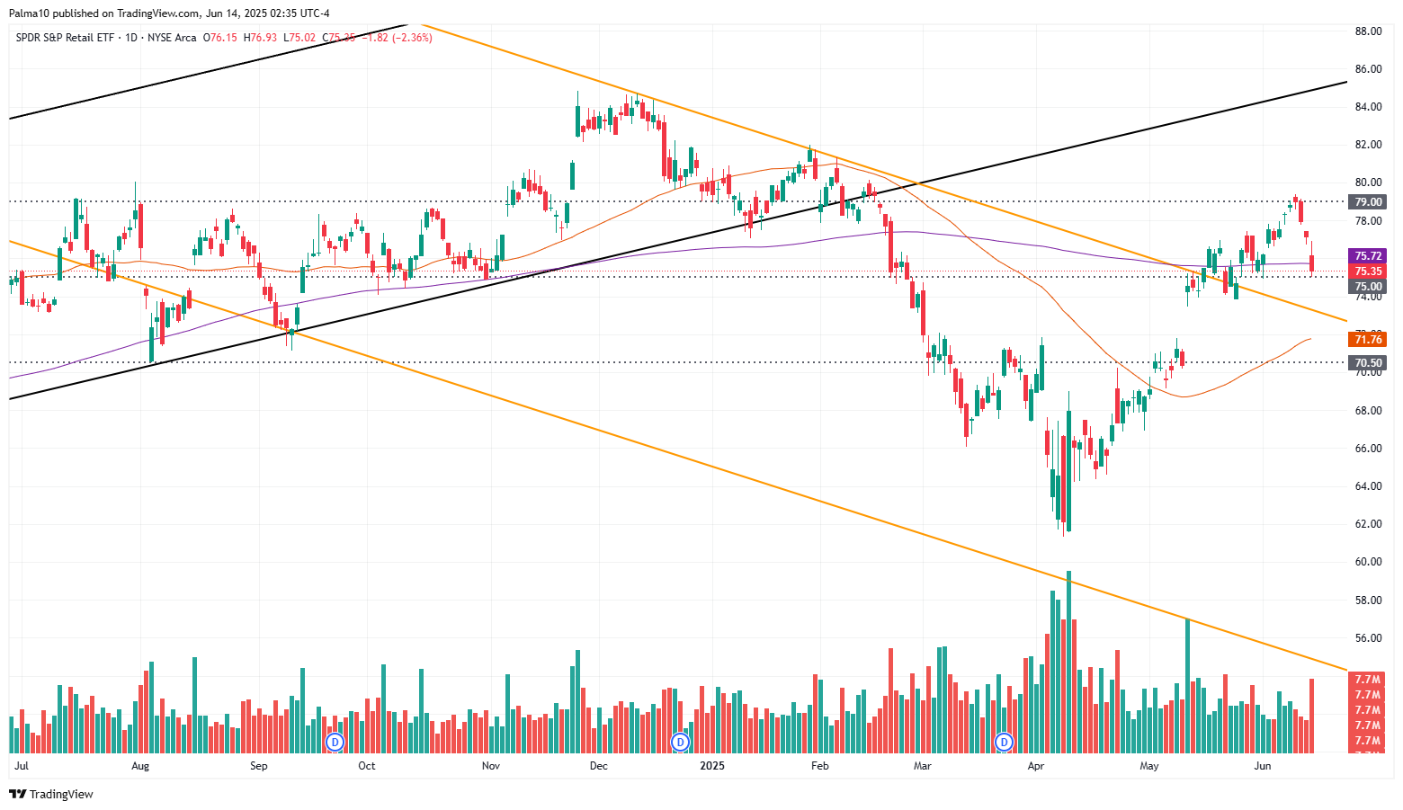This screenshot has width=1403, height=810.
Task: Click the 86.00 price axis value
Action: coord(1368,69)
